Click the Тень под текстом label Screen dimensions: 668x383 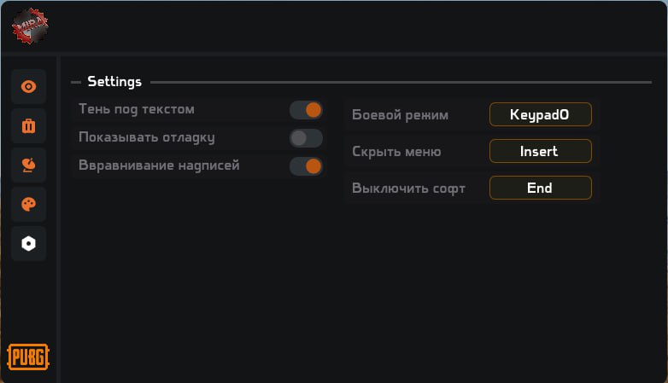pos(137,109)
